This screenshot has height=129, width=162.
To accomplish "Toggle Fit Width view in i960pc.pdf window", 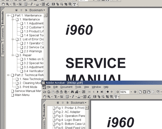I will point(149,92).
